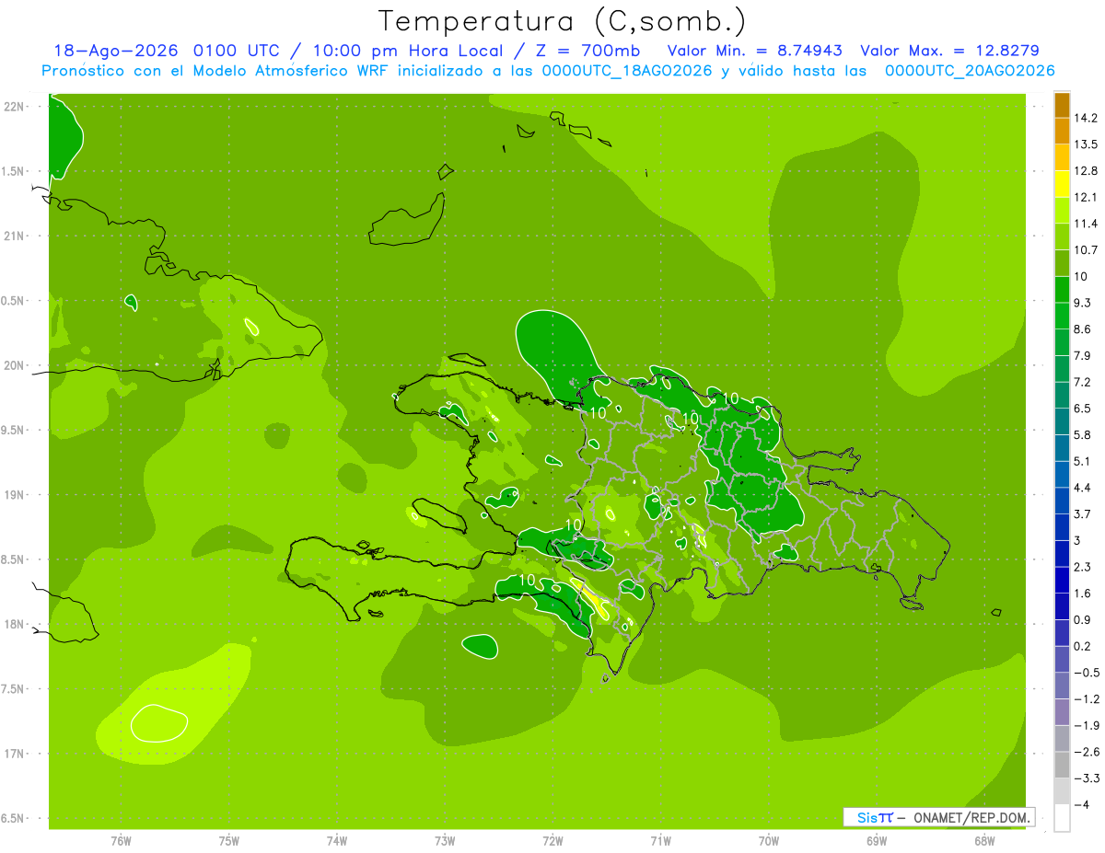Click the '21N' latitude label
The image size is (1105, 853).
[15, 236]
